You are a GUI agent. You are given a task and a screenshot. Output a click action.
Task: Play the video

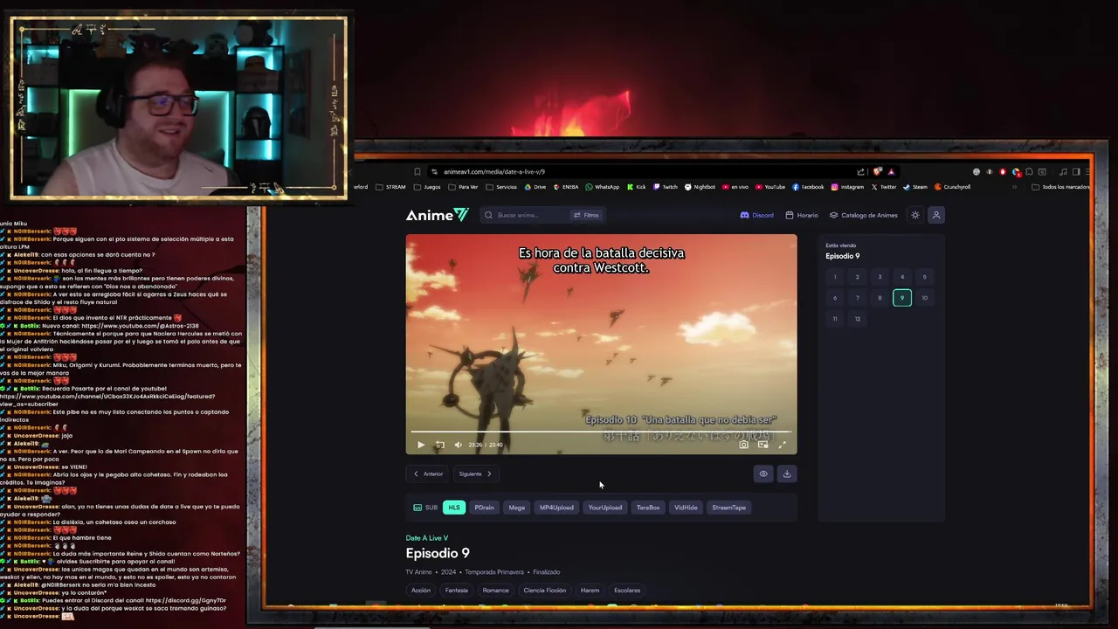coord(421,445)
